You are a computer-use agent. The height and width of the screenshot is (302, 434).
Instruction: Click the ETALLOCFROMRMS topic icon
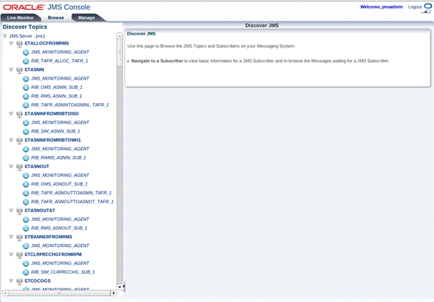tap(20, 44)
